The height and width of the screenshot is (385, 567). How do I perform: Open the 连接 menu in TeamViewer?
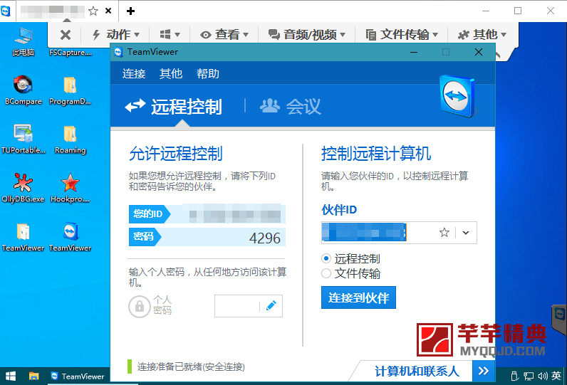click(134, 74)
